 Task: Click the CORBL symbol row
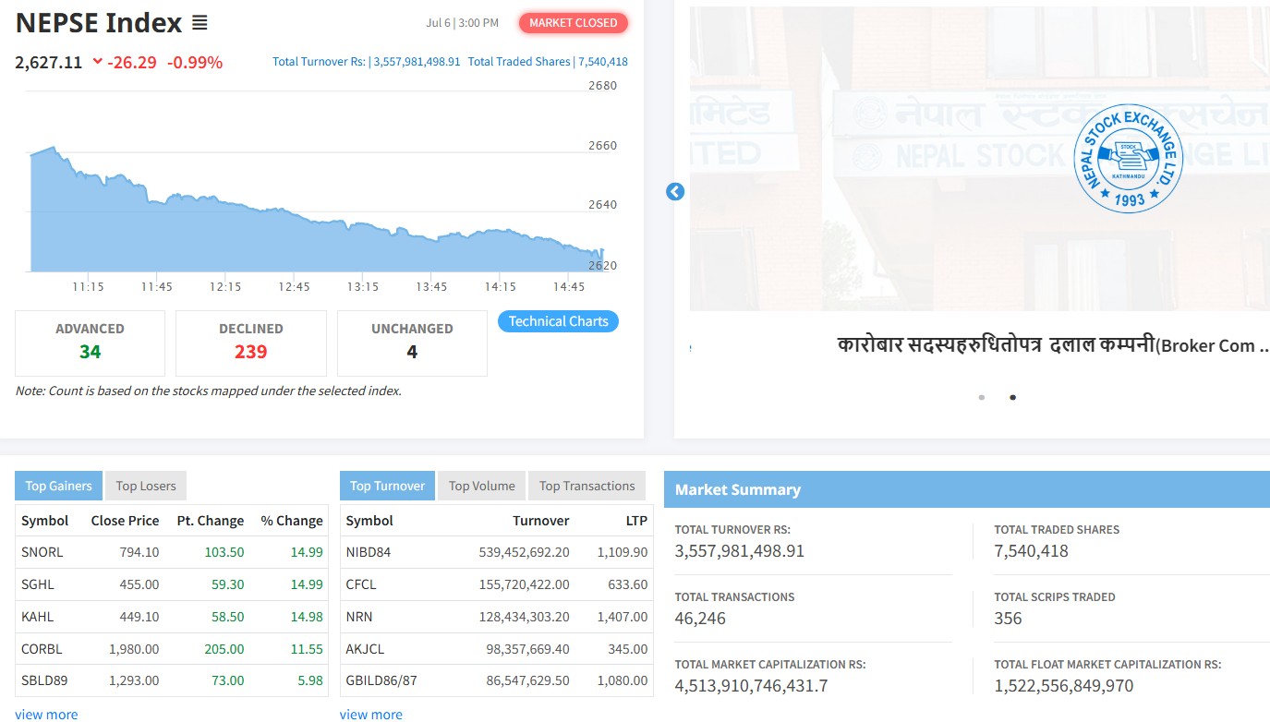(172, 649)
